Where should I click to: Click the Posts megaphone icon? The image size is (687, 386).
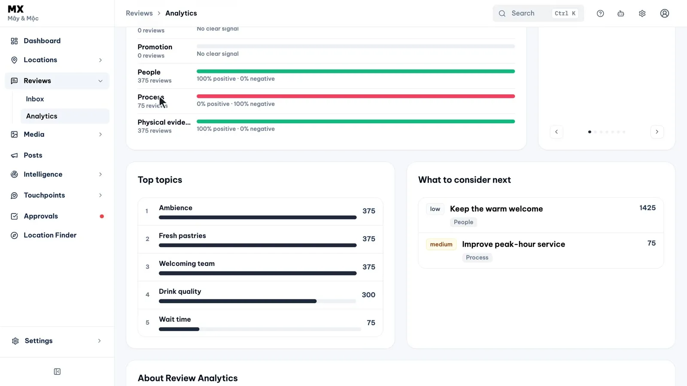[x=14, y=155]
